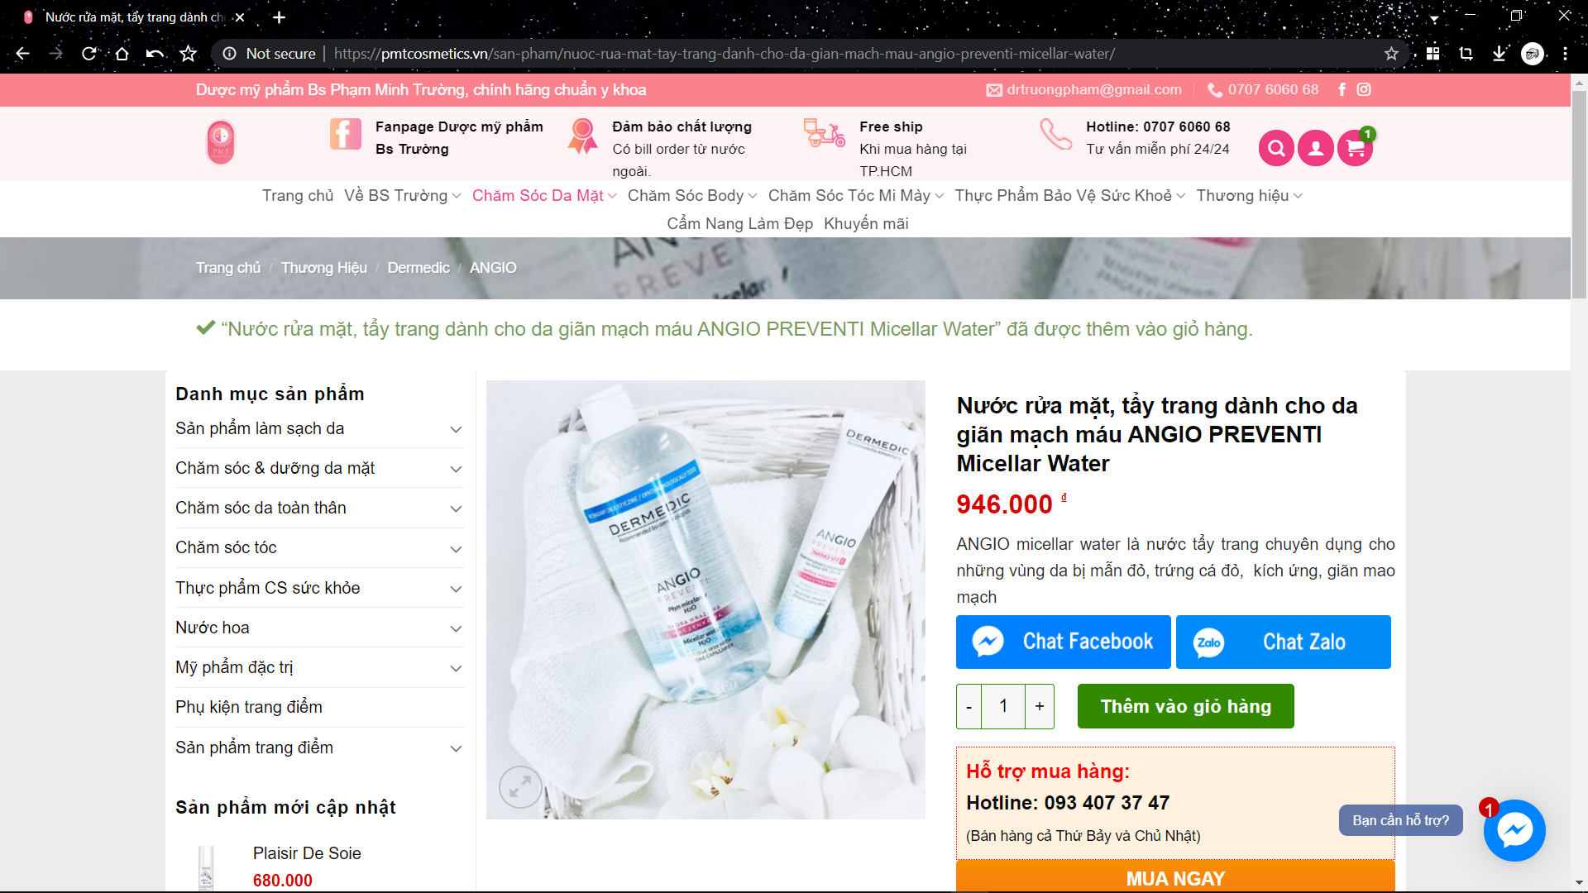Click the quantity input field
1588x893 pixels.
[1003, 706]
